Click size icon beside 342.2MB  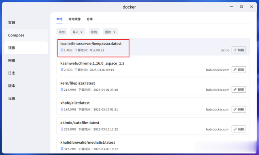pos(62,149)
